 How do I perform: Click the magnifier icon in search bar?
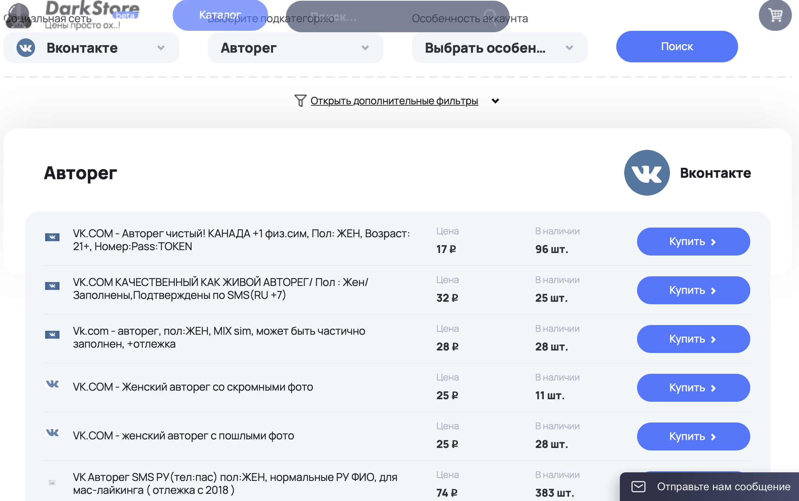point(490,17)
